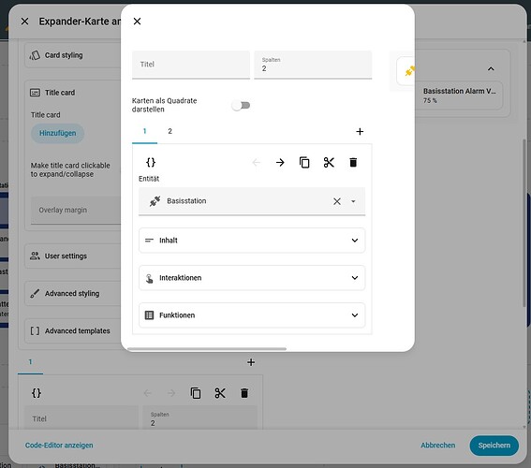Cut the card with scissors in front dialog
The image size is (531, 468).
329,163
